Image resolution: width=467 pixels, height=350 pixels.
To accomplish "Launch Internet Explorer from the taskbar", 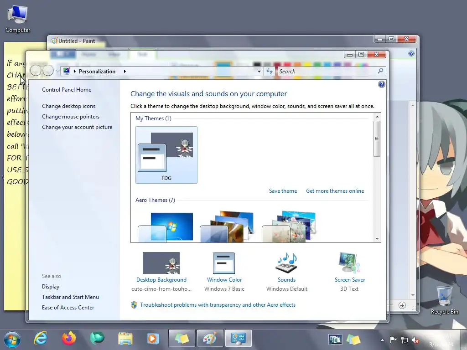I will [x=41, y=339].
